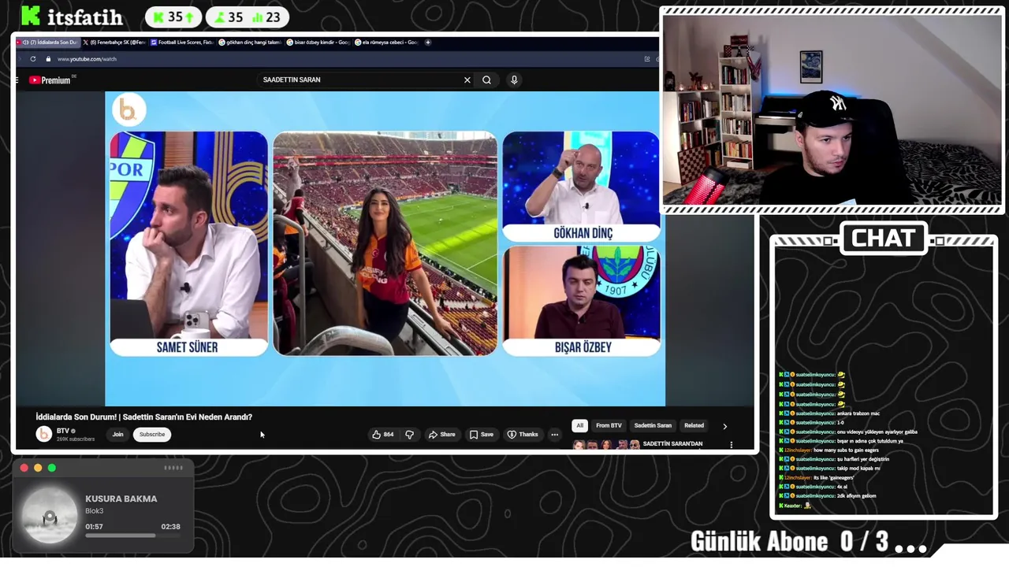The height and width of the screenshot is (567, 1009).
Task: Click the 01:57 elapsed time label
Action: tap(94, 526)
